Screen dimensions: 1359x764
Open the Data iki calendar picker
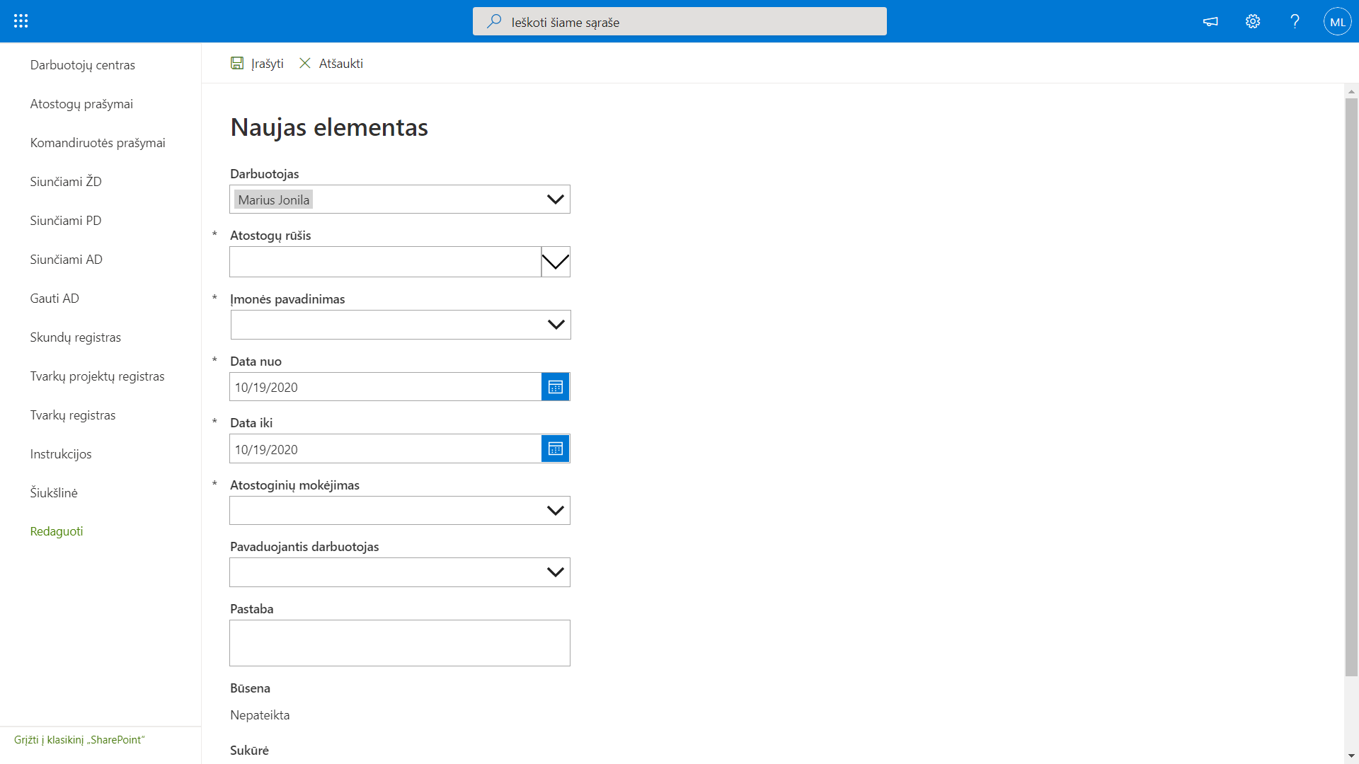(556, 448)
